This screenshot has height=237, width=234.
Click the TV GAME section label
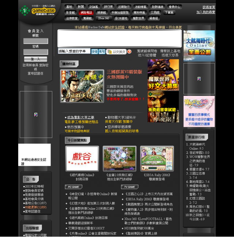click(x=129, y=187)
